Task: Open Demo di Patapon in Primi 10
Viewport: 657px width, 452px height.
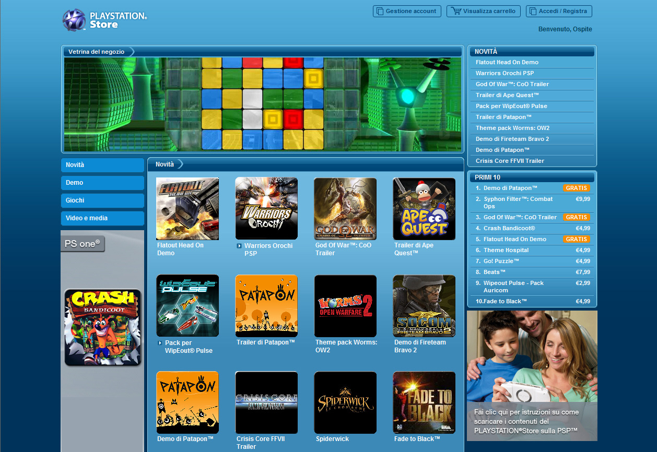Action: 510,188
